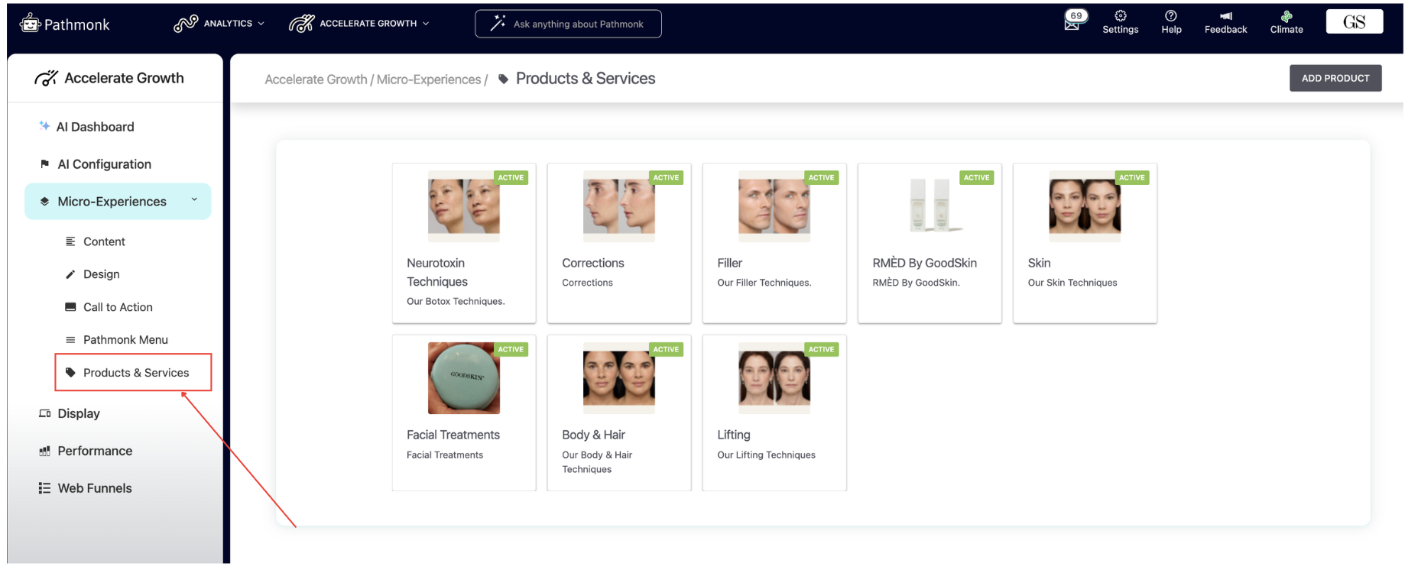Open Display section in sidebar
This screenshot has width=1405, height=573.
(79, 413)
